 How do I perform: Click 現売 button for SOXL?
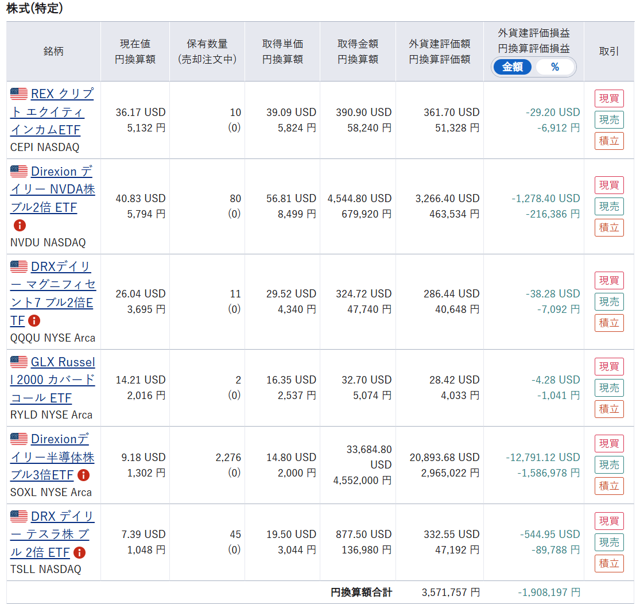609,464
